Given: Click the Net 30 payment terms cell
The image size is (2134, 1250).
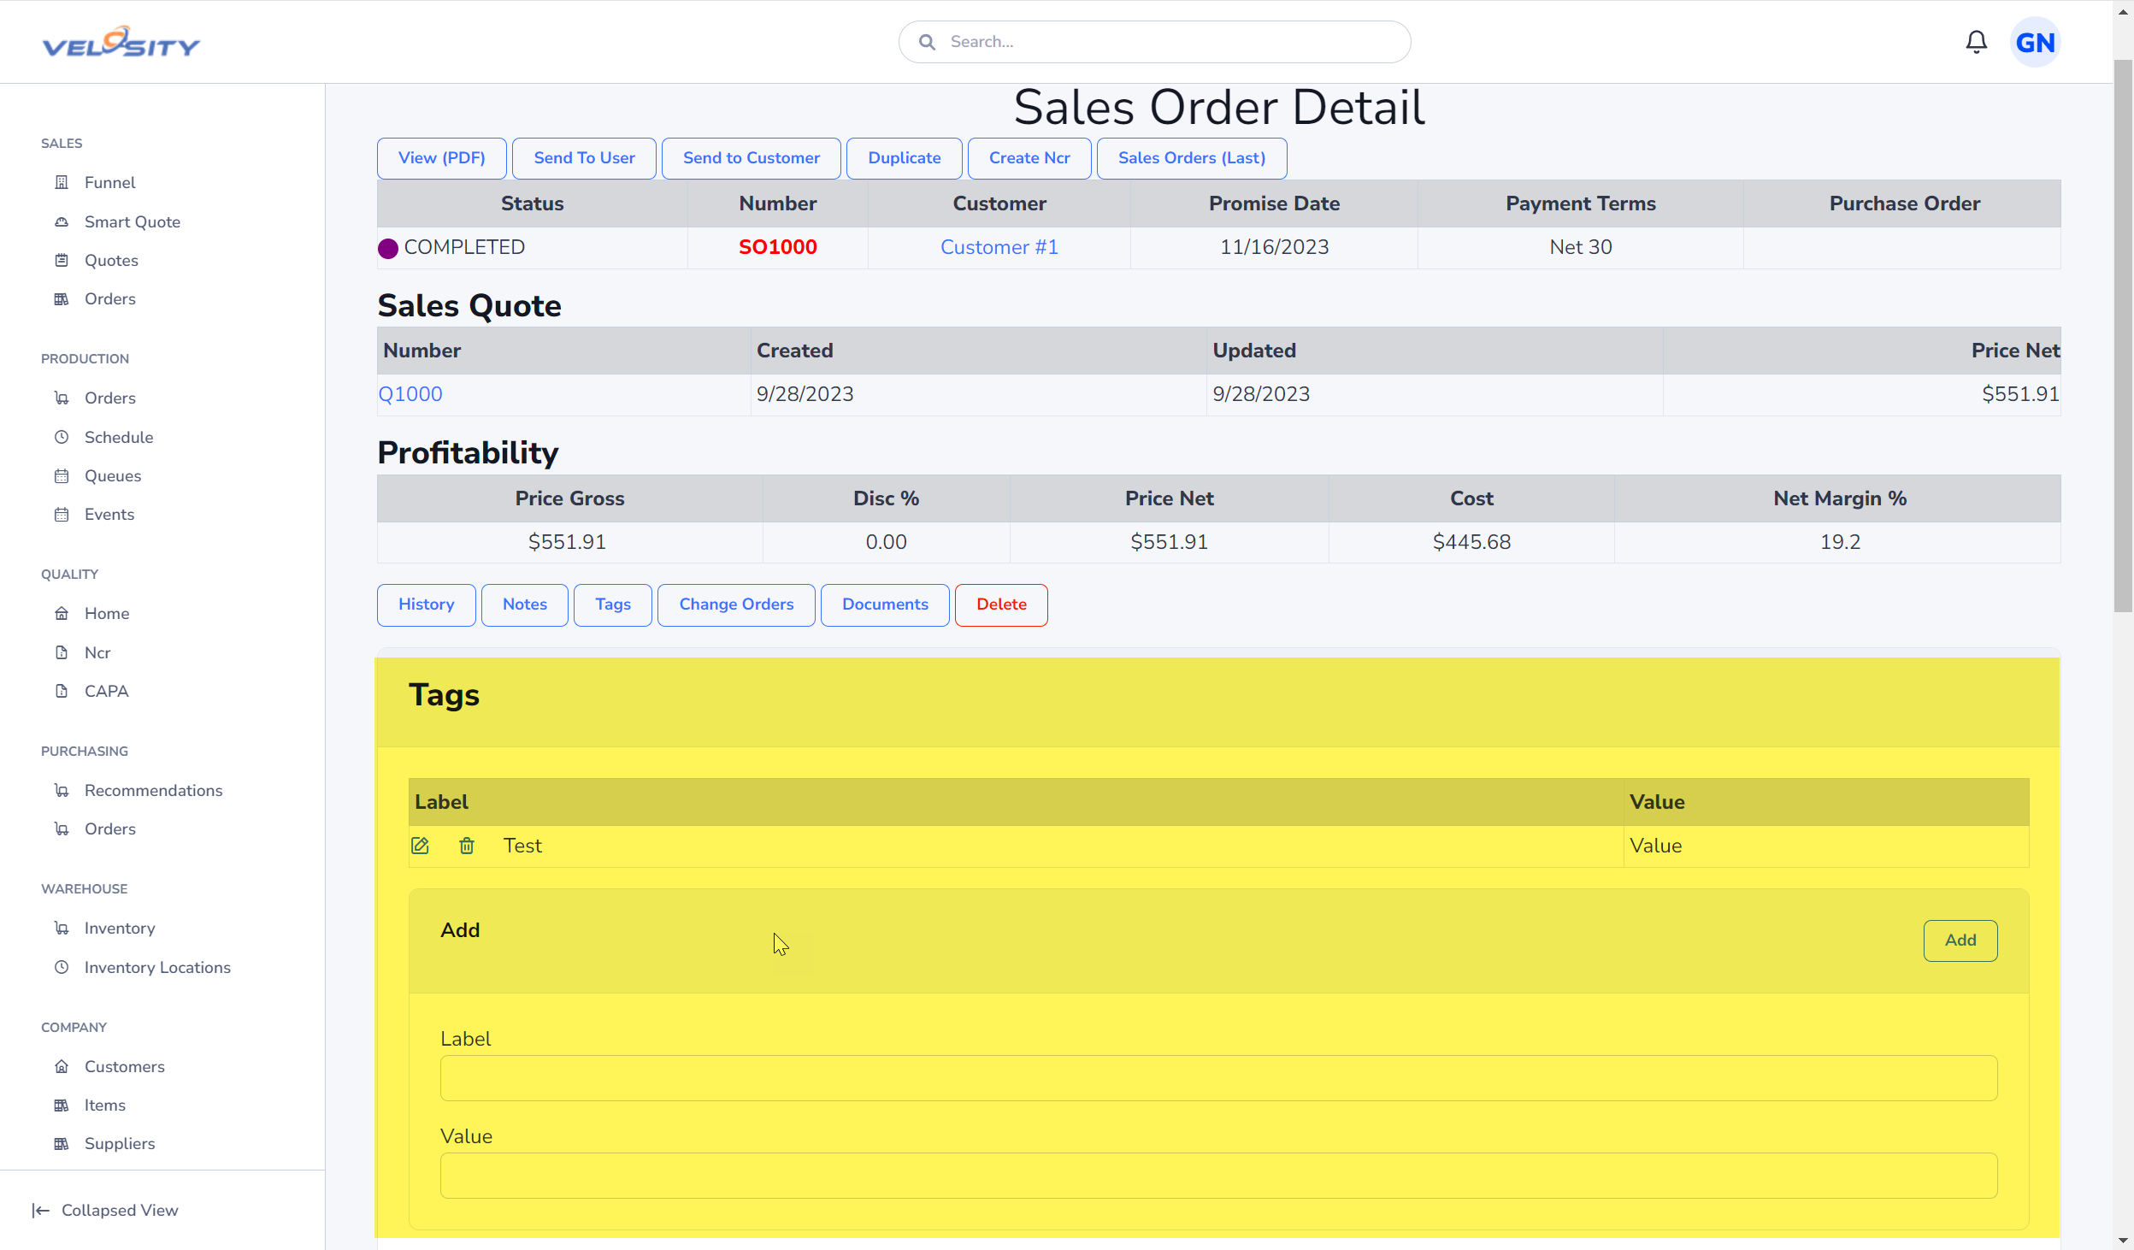Looking at the screenshot, I should click(x=1580, y=247).
